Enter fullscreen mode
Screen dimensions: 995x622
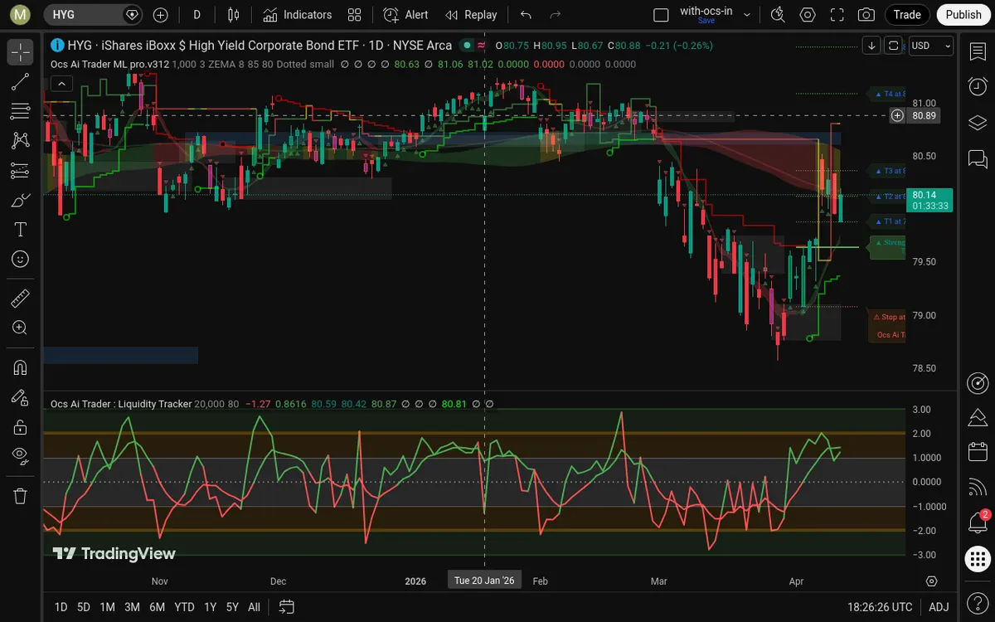837,15
